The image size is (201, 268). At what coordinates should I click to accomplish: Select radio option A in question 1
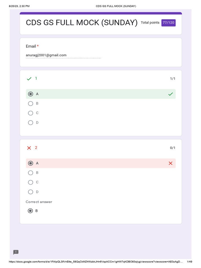tap(31, 94)
